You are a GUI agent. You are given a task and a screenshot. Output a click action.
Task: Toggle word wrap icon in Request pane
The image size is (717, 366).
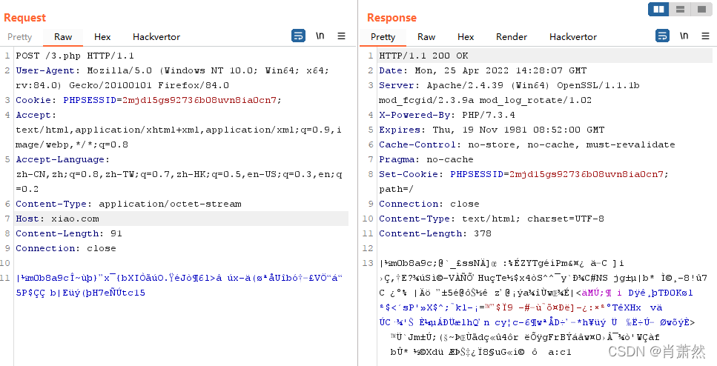click(299, 36)
